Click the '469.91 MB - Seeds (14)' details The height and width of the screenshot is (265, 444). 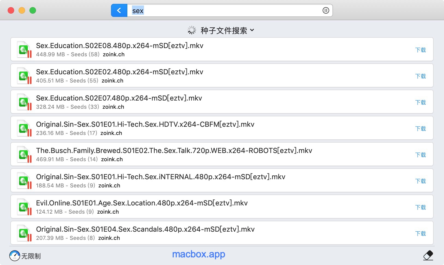point(67,159)
